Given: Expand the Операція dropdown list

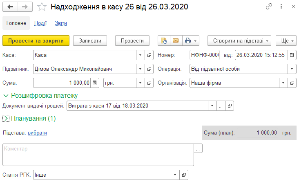Looking at the screenshot, I should coord(292,69).
